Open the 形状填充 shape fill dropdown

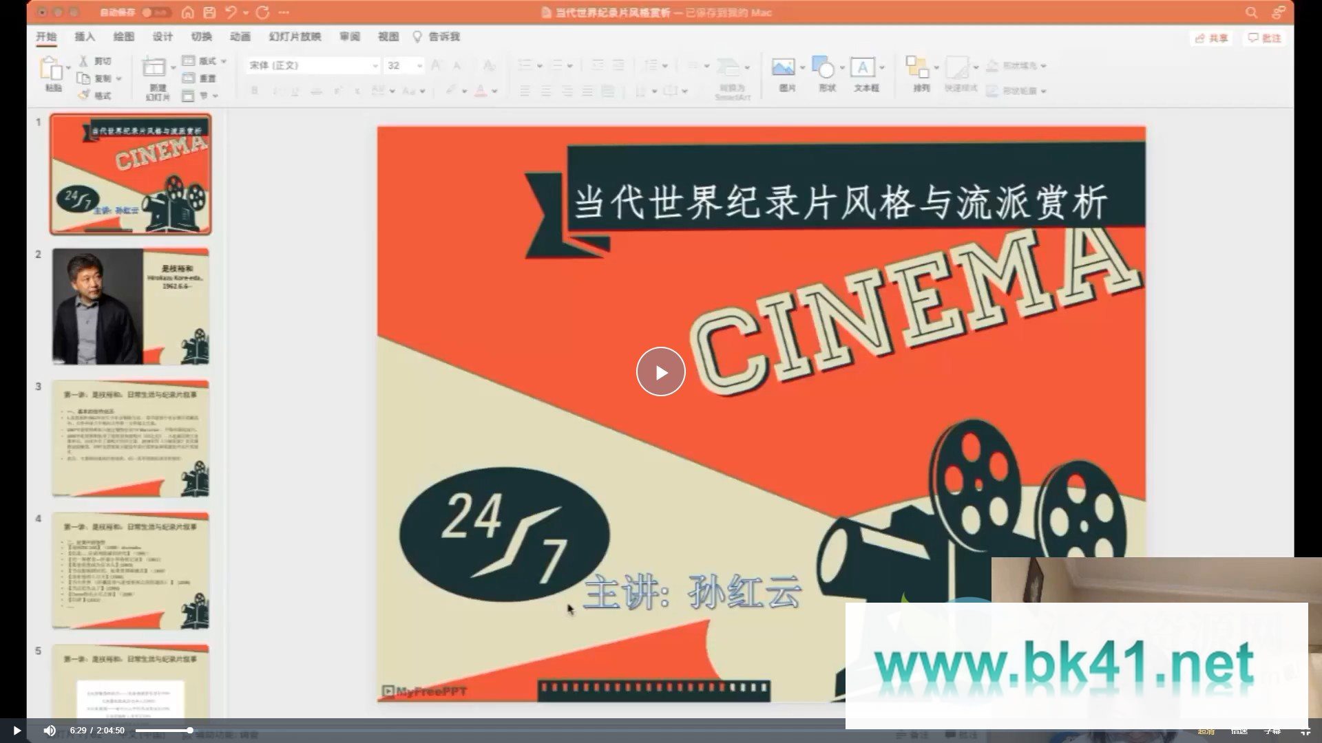(x=1016, y=66)
